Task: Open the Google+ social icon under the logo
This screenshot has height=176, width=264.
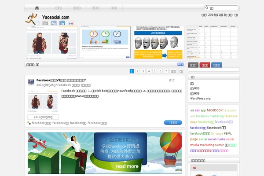Action: coord(45,23)
